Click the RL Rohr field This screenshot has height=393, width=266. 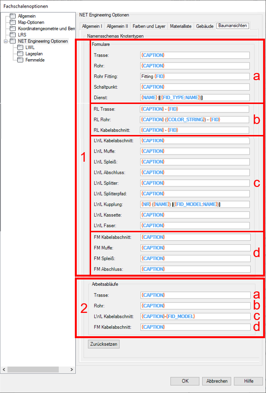point(194,120)
